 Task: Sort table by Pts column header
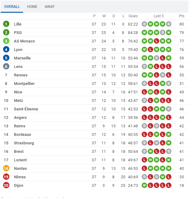pyautogui.click(x=182, y=16)
